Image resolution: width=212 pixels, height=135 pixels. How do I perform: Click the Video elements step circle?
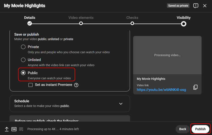point(81,24)
